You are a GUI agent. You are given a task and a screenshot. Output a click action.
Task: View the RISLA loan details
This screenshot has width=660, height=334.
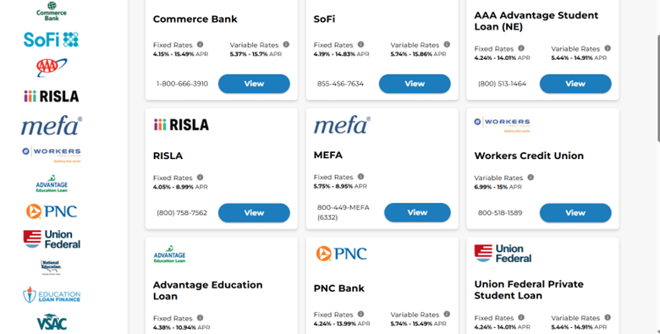tap(254, 213)
